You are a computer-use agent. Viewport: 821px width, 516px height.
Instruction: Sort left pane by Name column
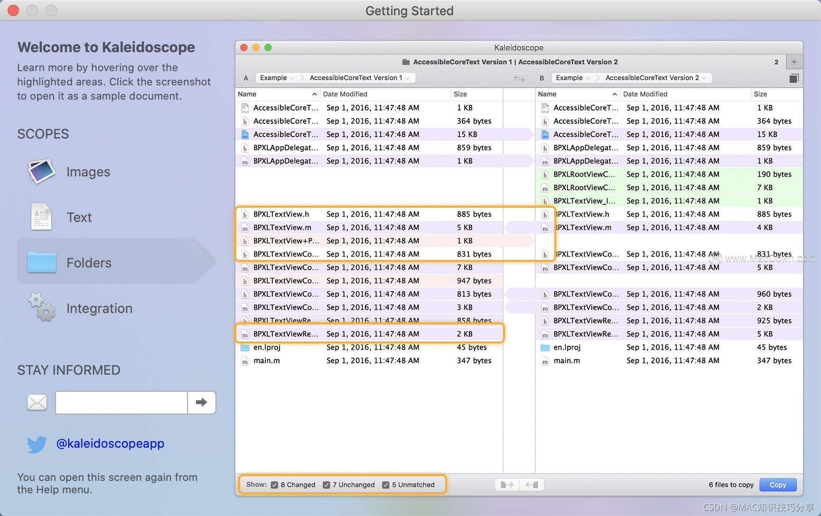point(278,94)
